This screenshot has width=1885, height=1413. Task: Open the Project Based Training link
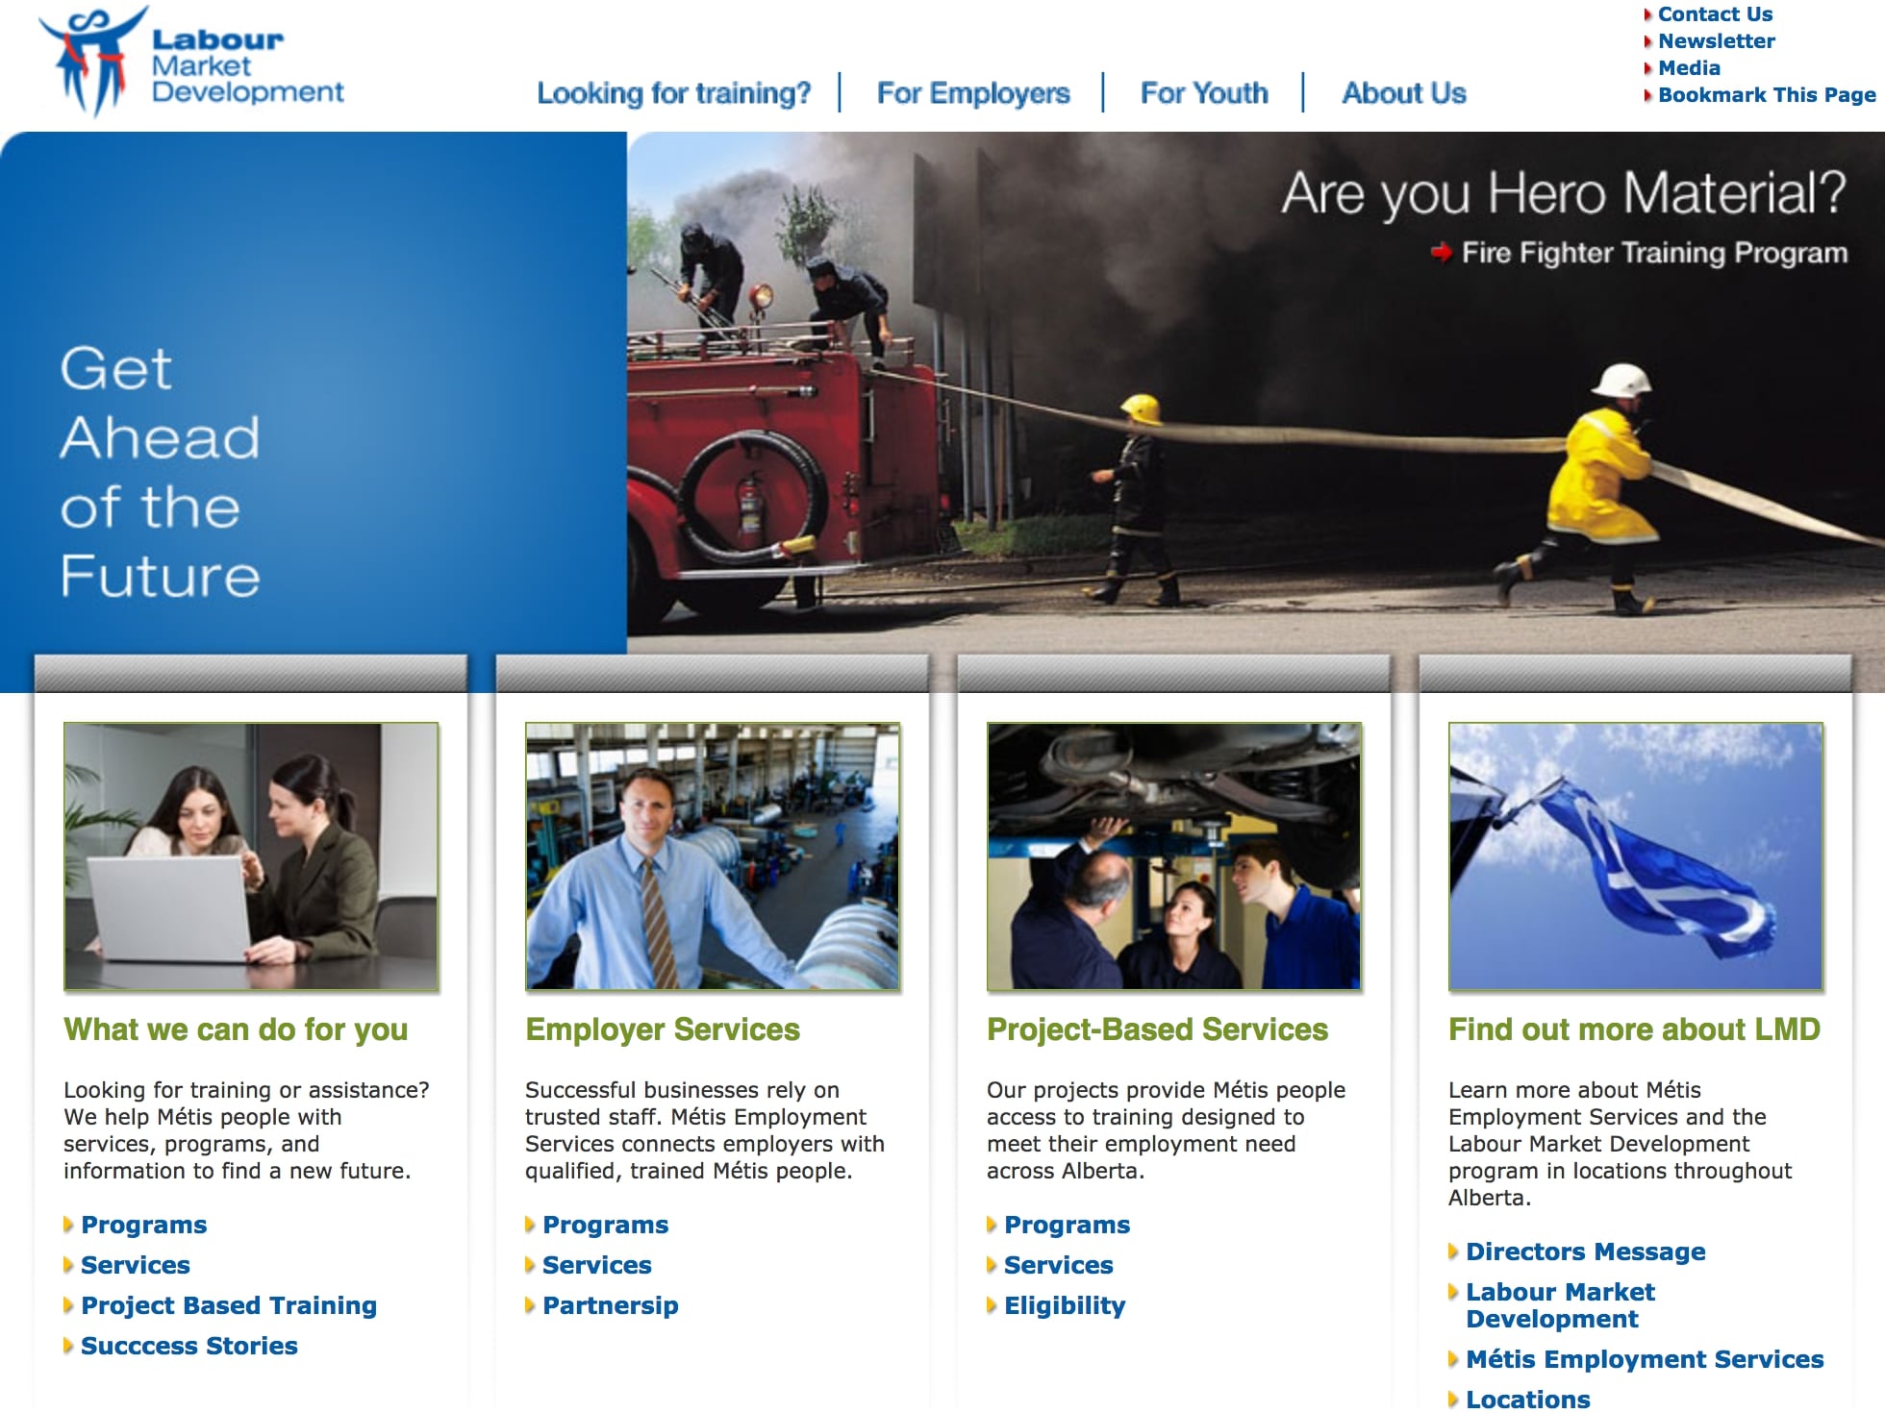(229, 1305)
